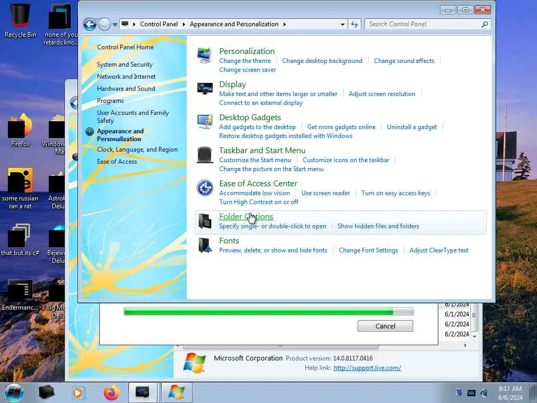Open User Accounts and Family Safety

[133, 116]
